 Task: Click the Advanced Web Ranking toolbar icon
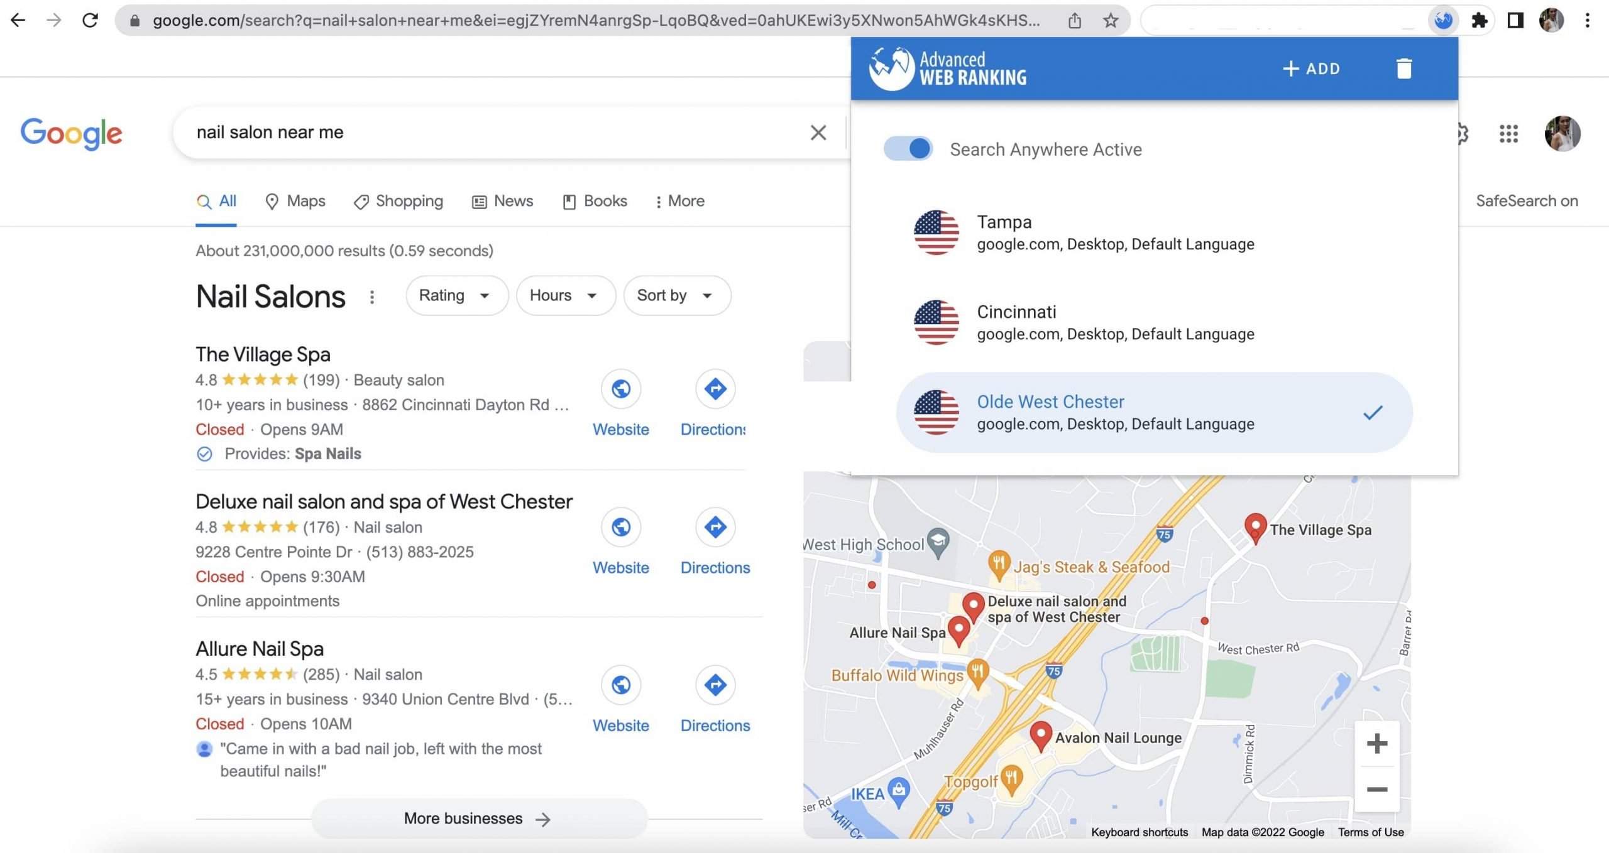tap(1443, 20)
